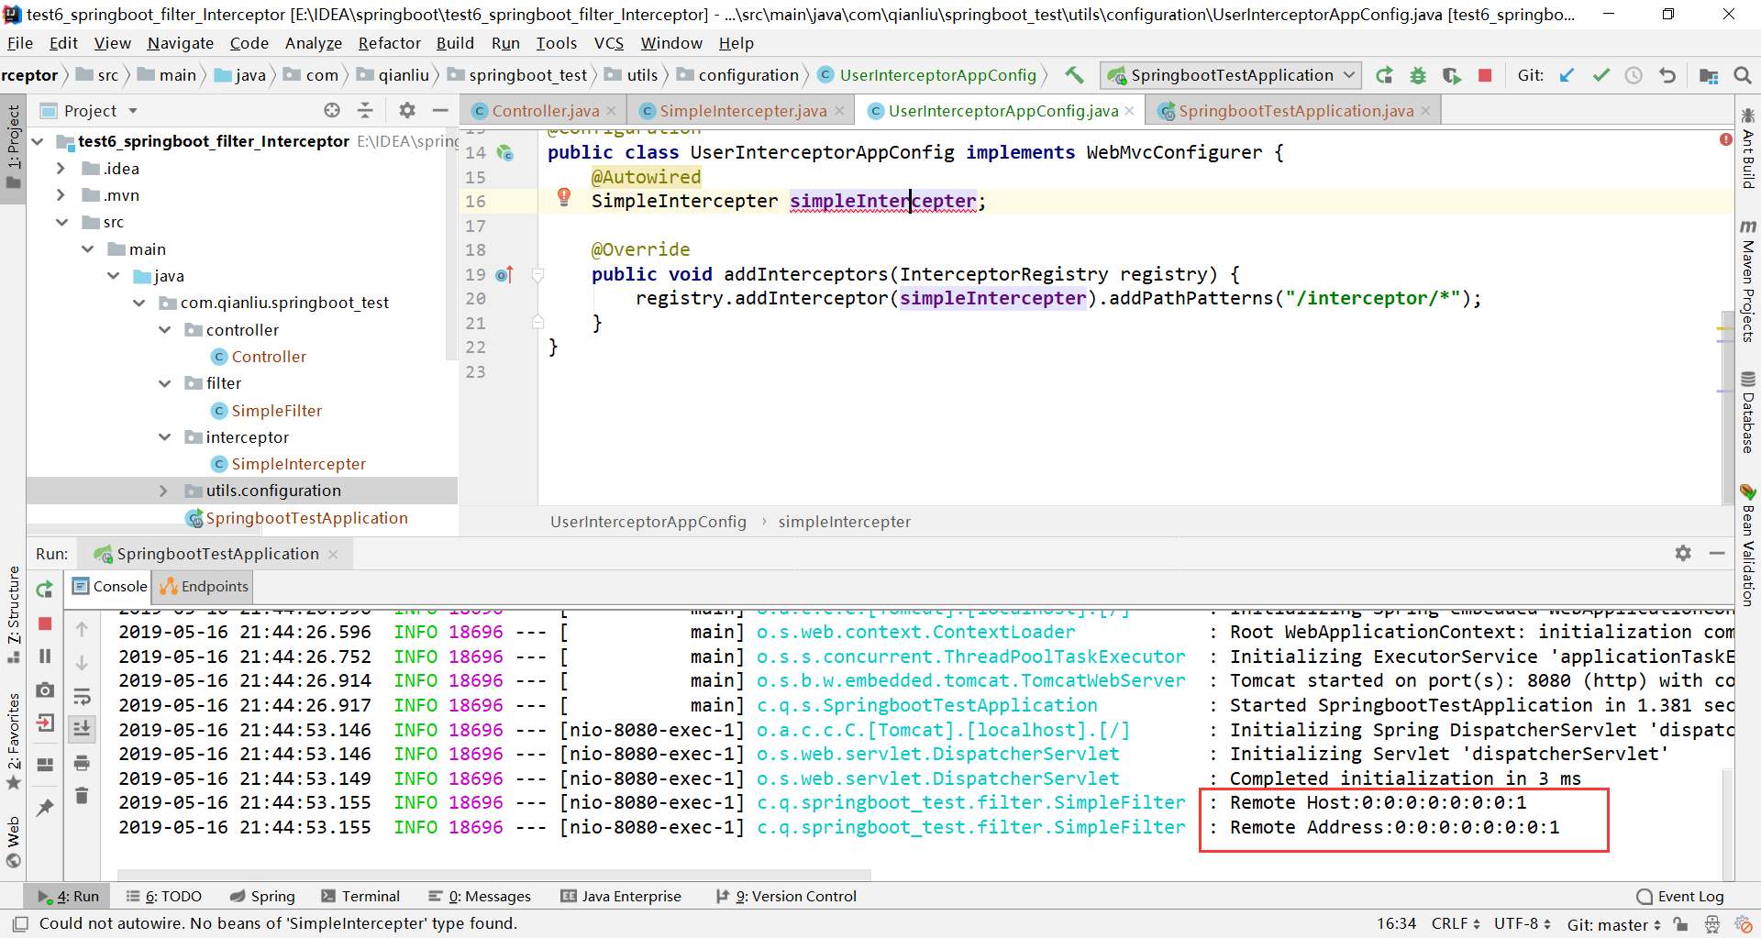Expand utils.configuration package
1761x938 pixels.
(x=163, y=491)
